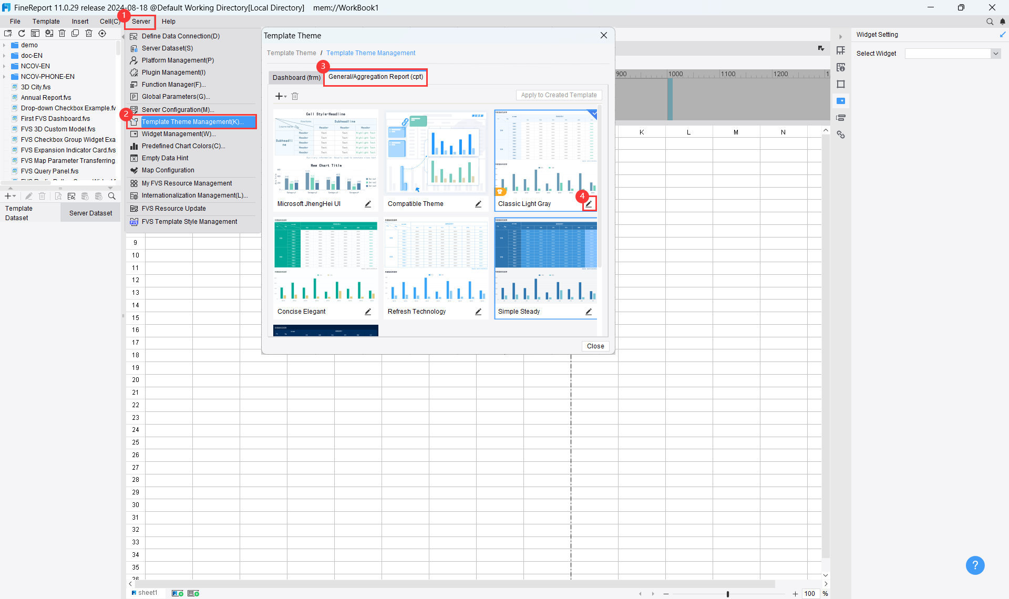Open the Select Widget dropdown
Screen dimensions: 1009x599
pos(995,54)
